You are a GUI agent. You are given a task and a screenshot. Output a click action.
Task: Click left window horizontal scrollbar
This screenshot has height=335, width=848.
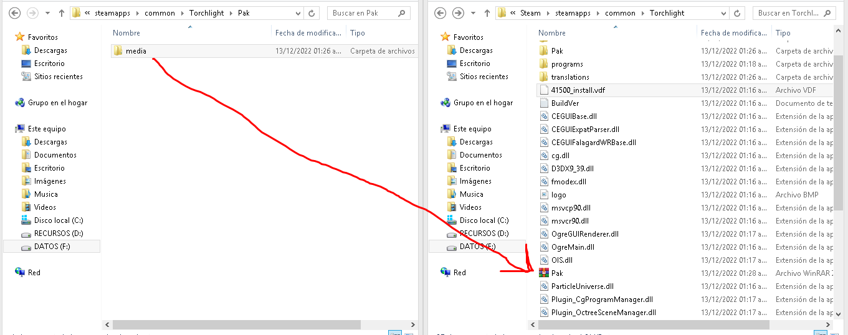coord(237,325)
